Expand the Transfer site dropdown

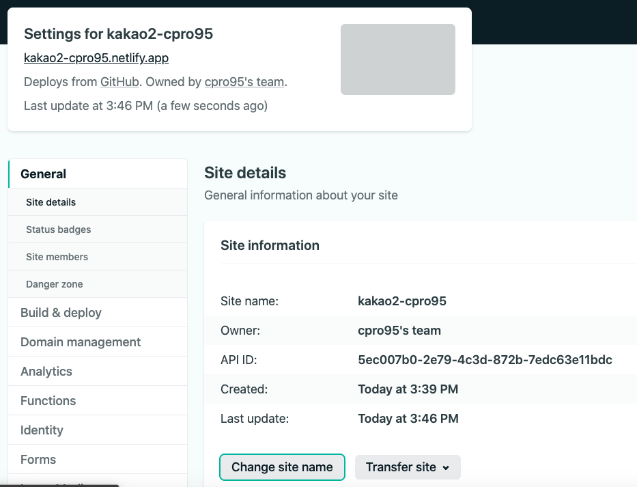408,467
